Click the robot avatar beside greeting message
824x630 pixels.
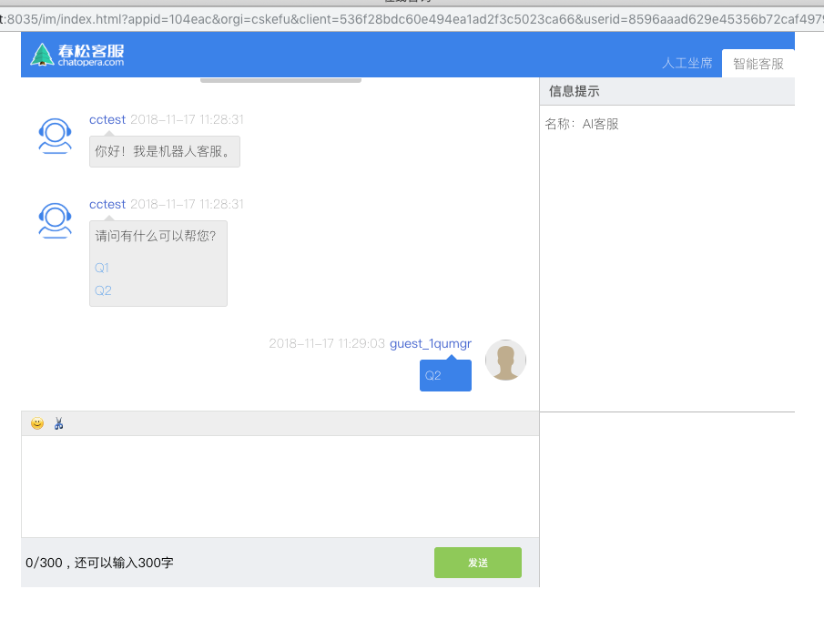pos(55,136)
